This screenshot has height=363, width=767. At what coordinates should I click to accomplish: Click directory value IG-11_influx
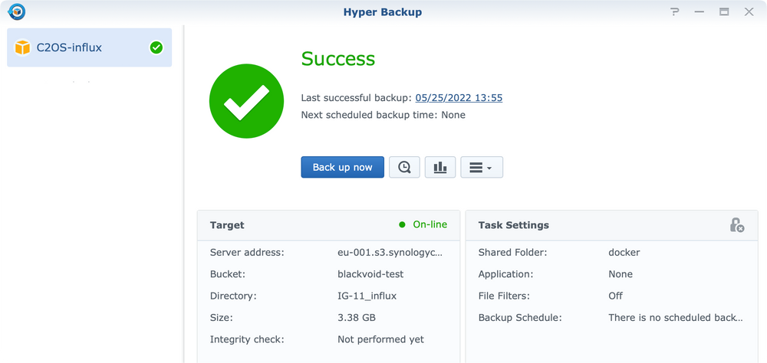(367, 296)
